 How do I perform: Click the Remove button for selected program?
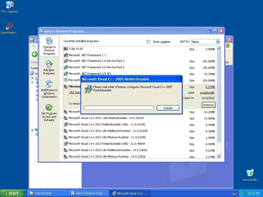(x=209, y=105)
